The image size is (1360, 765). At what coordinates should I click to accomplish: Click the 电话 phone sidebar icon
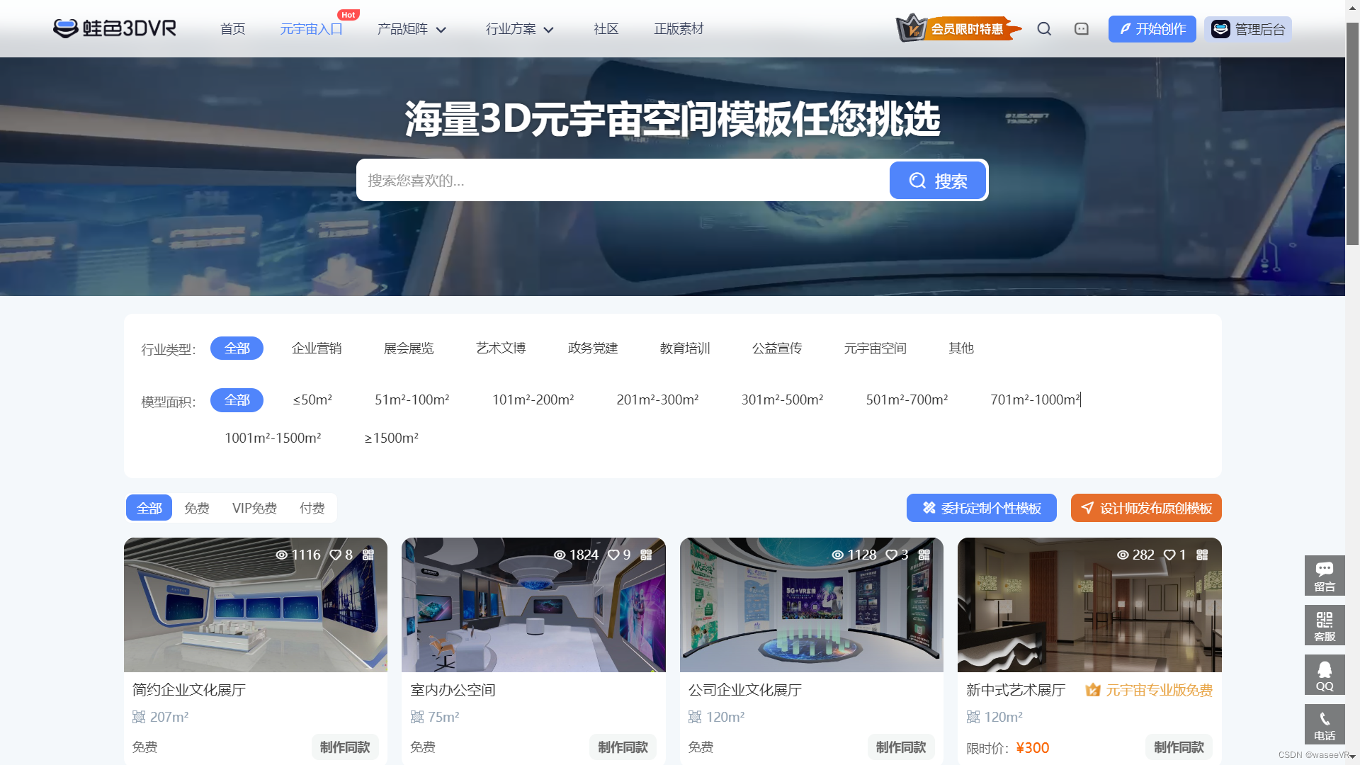[1324, 725]
